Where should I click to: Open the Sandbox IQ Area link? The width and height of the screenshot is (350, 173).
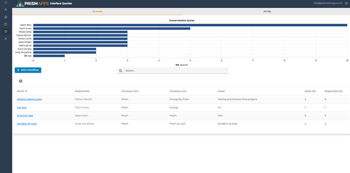tap(27, 124)
